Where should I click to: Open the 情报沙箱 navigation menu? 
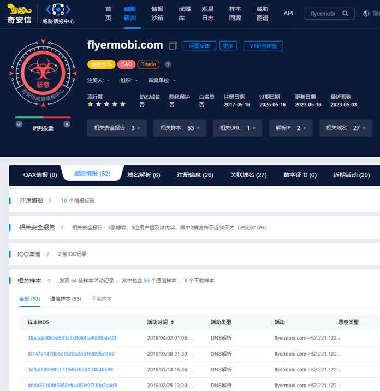[x=157, y=14]
